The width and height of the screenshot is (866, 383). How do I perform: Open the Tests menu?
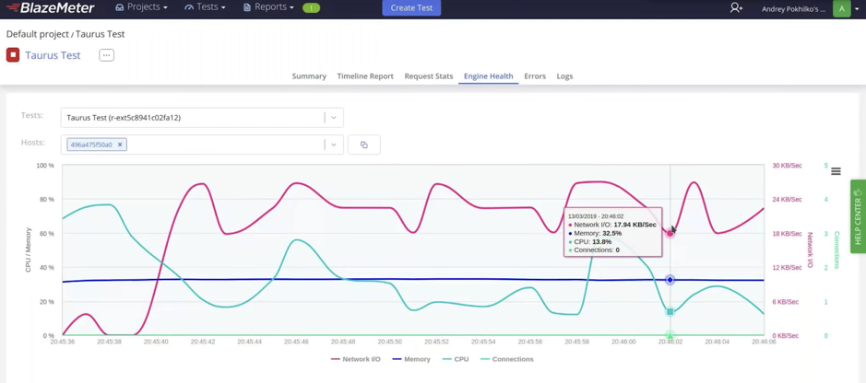tap(205, 7)
